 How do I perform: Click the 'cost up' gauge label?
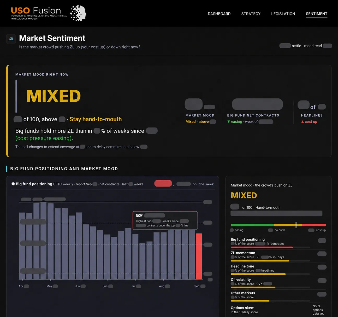pos(321,230)
